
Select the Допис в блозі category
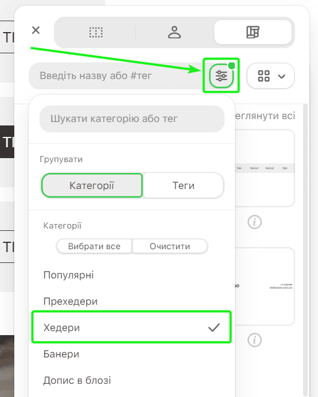pos(132,380)
